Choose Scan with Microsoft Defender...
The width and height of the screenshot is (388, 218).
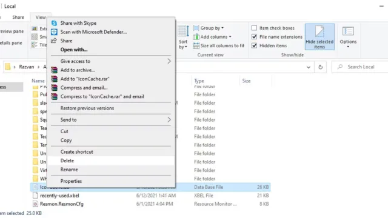[x=110, y=32]
